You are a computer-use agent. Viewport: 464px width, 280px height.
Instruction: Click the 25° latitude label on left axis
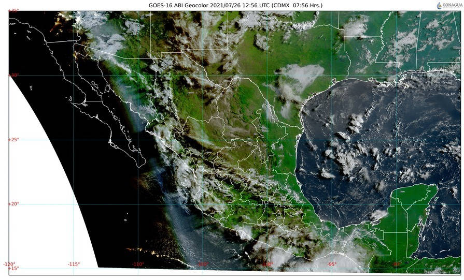click(14, 140)
